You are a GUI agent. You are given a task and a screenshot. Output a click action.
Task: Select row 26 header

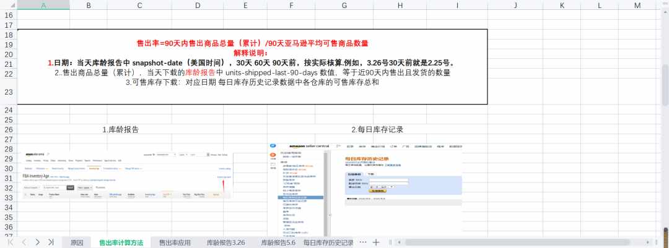coord(9,129)
